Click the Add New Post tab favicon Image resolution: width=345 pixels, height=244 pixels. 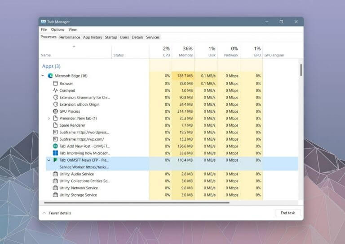point(55,146)
